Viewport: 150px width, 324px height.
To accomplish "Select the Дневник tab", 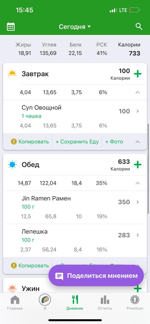I will click(75, 302).
